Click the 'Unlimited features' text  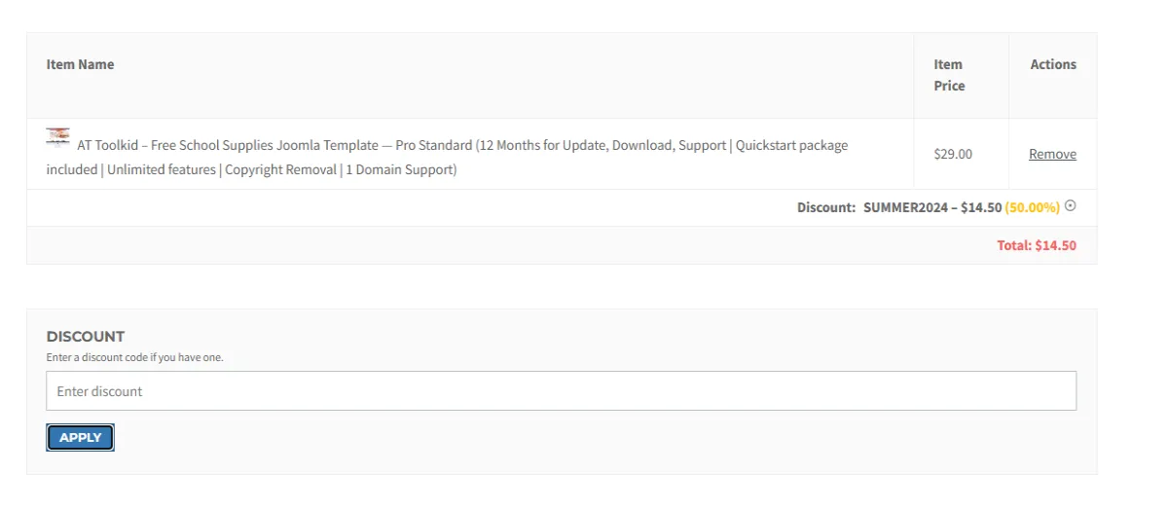point(162,169)
